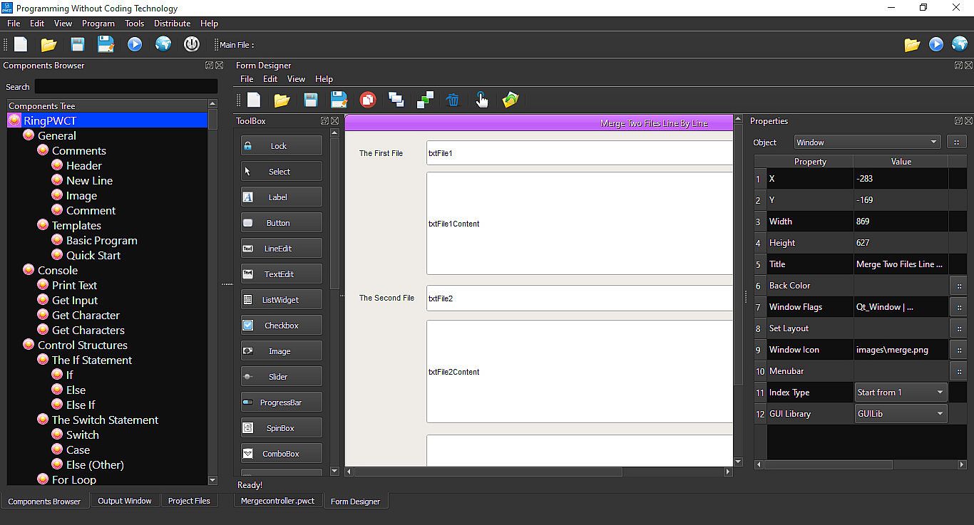This screenshot has height=525, width=974.
Task: Click the Back Color picker button
Action: [x=959, y=286]
